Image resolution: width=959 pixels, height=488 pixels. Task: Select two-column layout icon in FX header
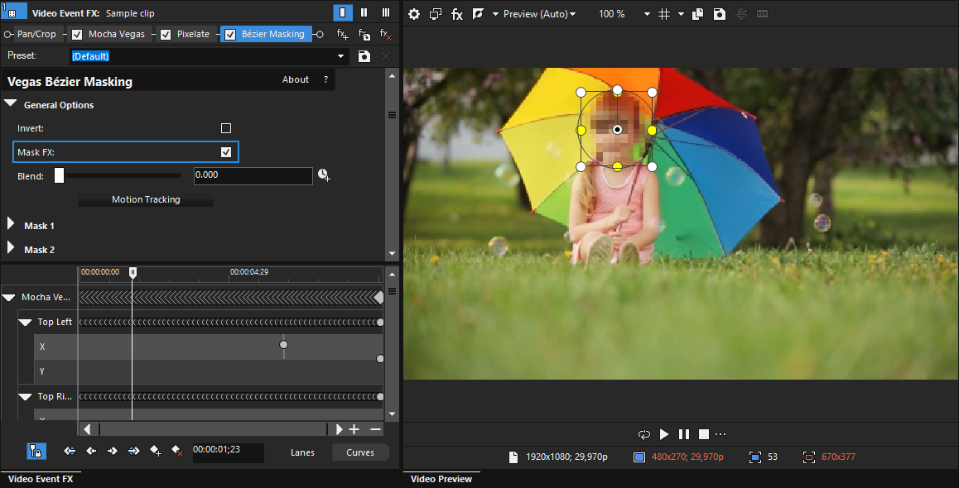point(364,13)
